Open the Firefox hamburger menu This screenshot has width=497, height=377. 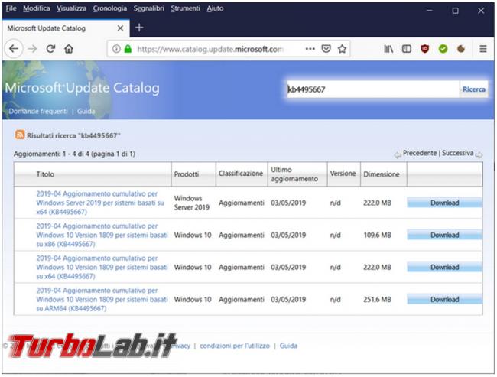click(483, 49)
